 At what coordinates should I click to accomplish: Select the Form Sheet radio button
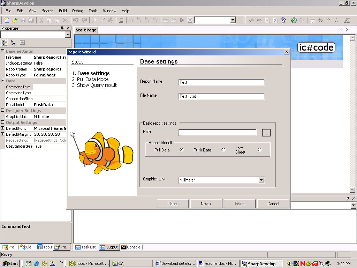259,150
